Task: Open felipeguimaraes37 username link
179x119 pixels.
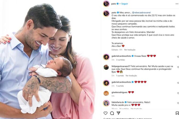Action: pos(121,66)
